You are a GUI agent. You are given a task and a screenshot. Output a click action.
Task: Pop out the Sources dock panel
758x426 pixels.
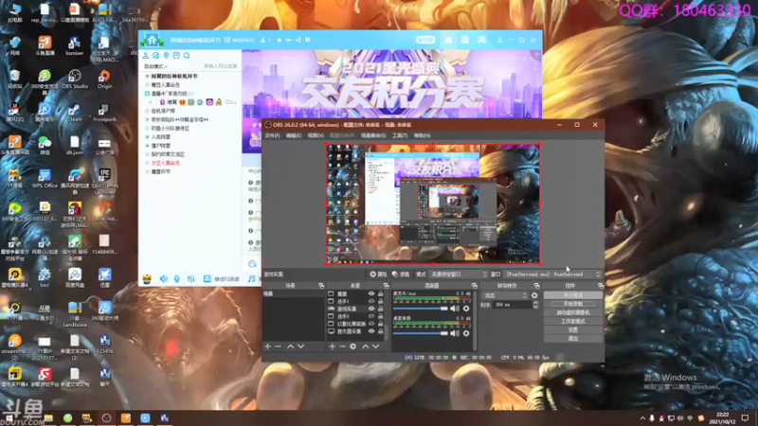pyautogui.click(x=386, y=286)
